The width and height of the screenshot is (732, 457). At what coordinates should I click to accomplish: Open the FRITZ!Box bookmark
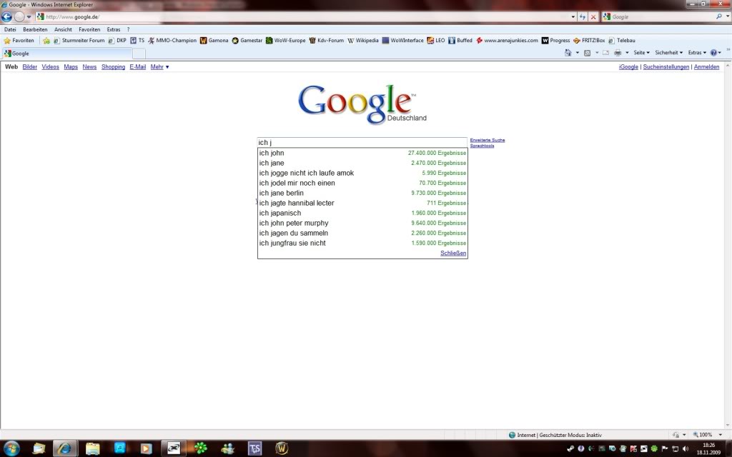589,41
